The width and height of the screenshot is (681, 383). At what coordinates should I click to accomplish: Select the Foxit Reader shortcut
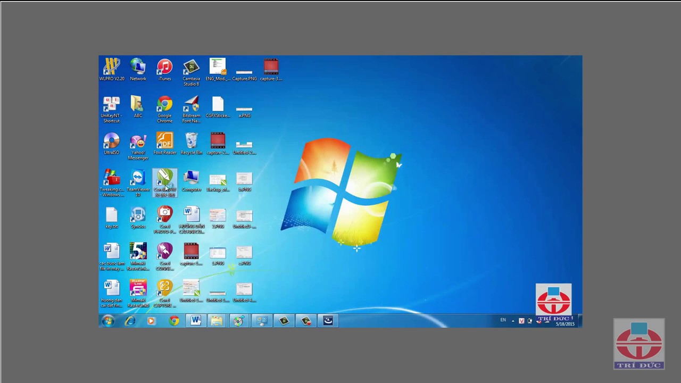pyautogui.click(x=165, y=144)
